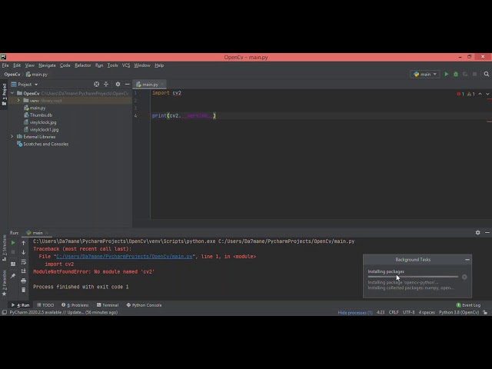Clear all Run console output trash icon
Viewport: 492px width, 369px height.
24,290
